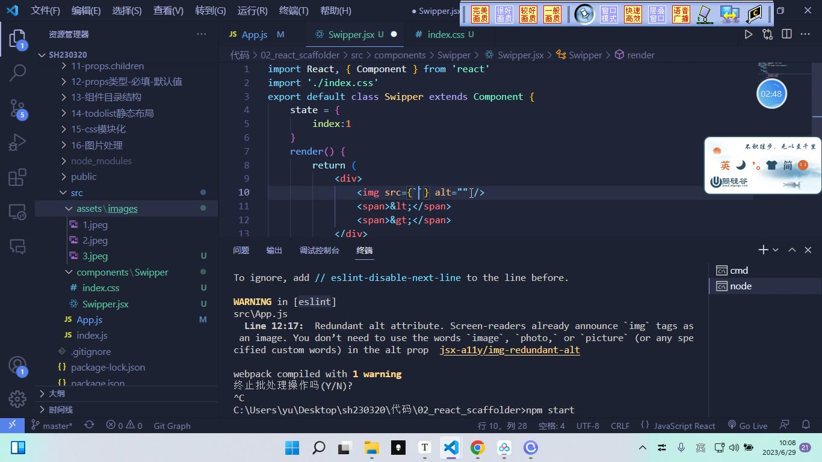Viewport: 822px width, 462px height.
Task: Open the Explorer view in activity bar
Action: coord(17,40)
